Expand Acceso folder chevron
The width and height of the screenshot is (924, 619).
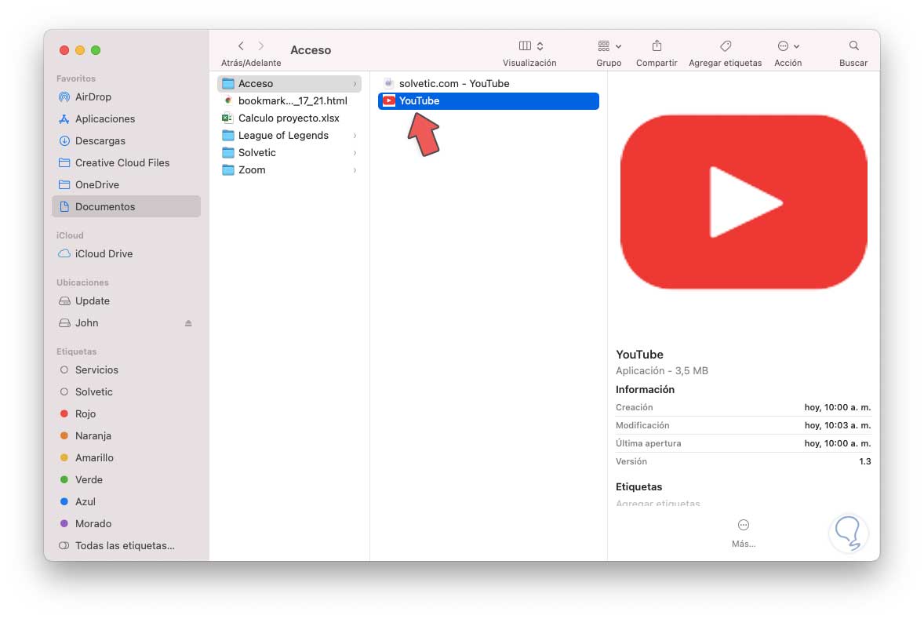(x=355, y=84)
